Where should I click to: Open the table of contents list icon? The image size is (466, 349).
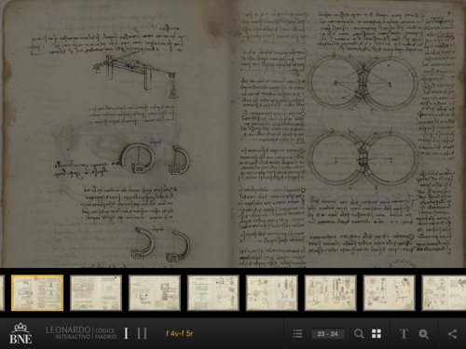(x=297, y=334)
